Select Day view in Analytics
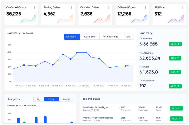 point(38,99)
